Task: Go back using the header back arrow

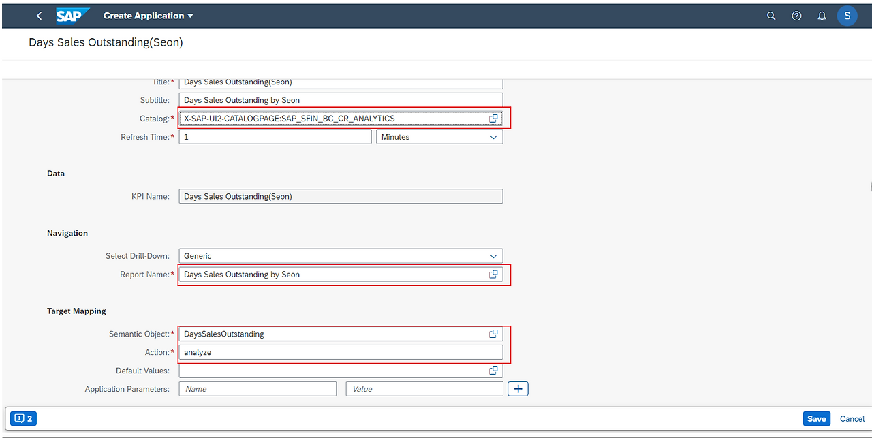Action: click(39, 16)
